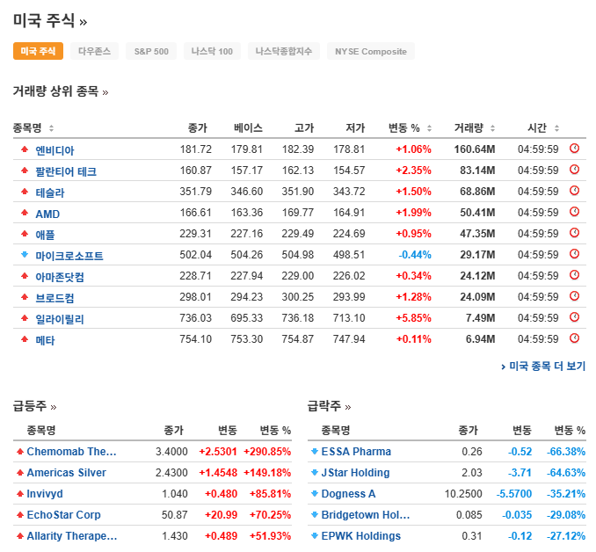This screenshot has width=596, height=552.
Task: Open the 거래량 상위 종목 » heading link
Action: point(61,91)
